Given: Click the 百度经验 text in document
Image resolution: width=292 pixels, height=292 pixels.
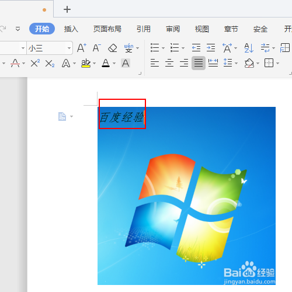Looking at the screenshot, I should click(121, 117).
